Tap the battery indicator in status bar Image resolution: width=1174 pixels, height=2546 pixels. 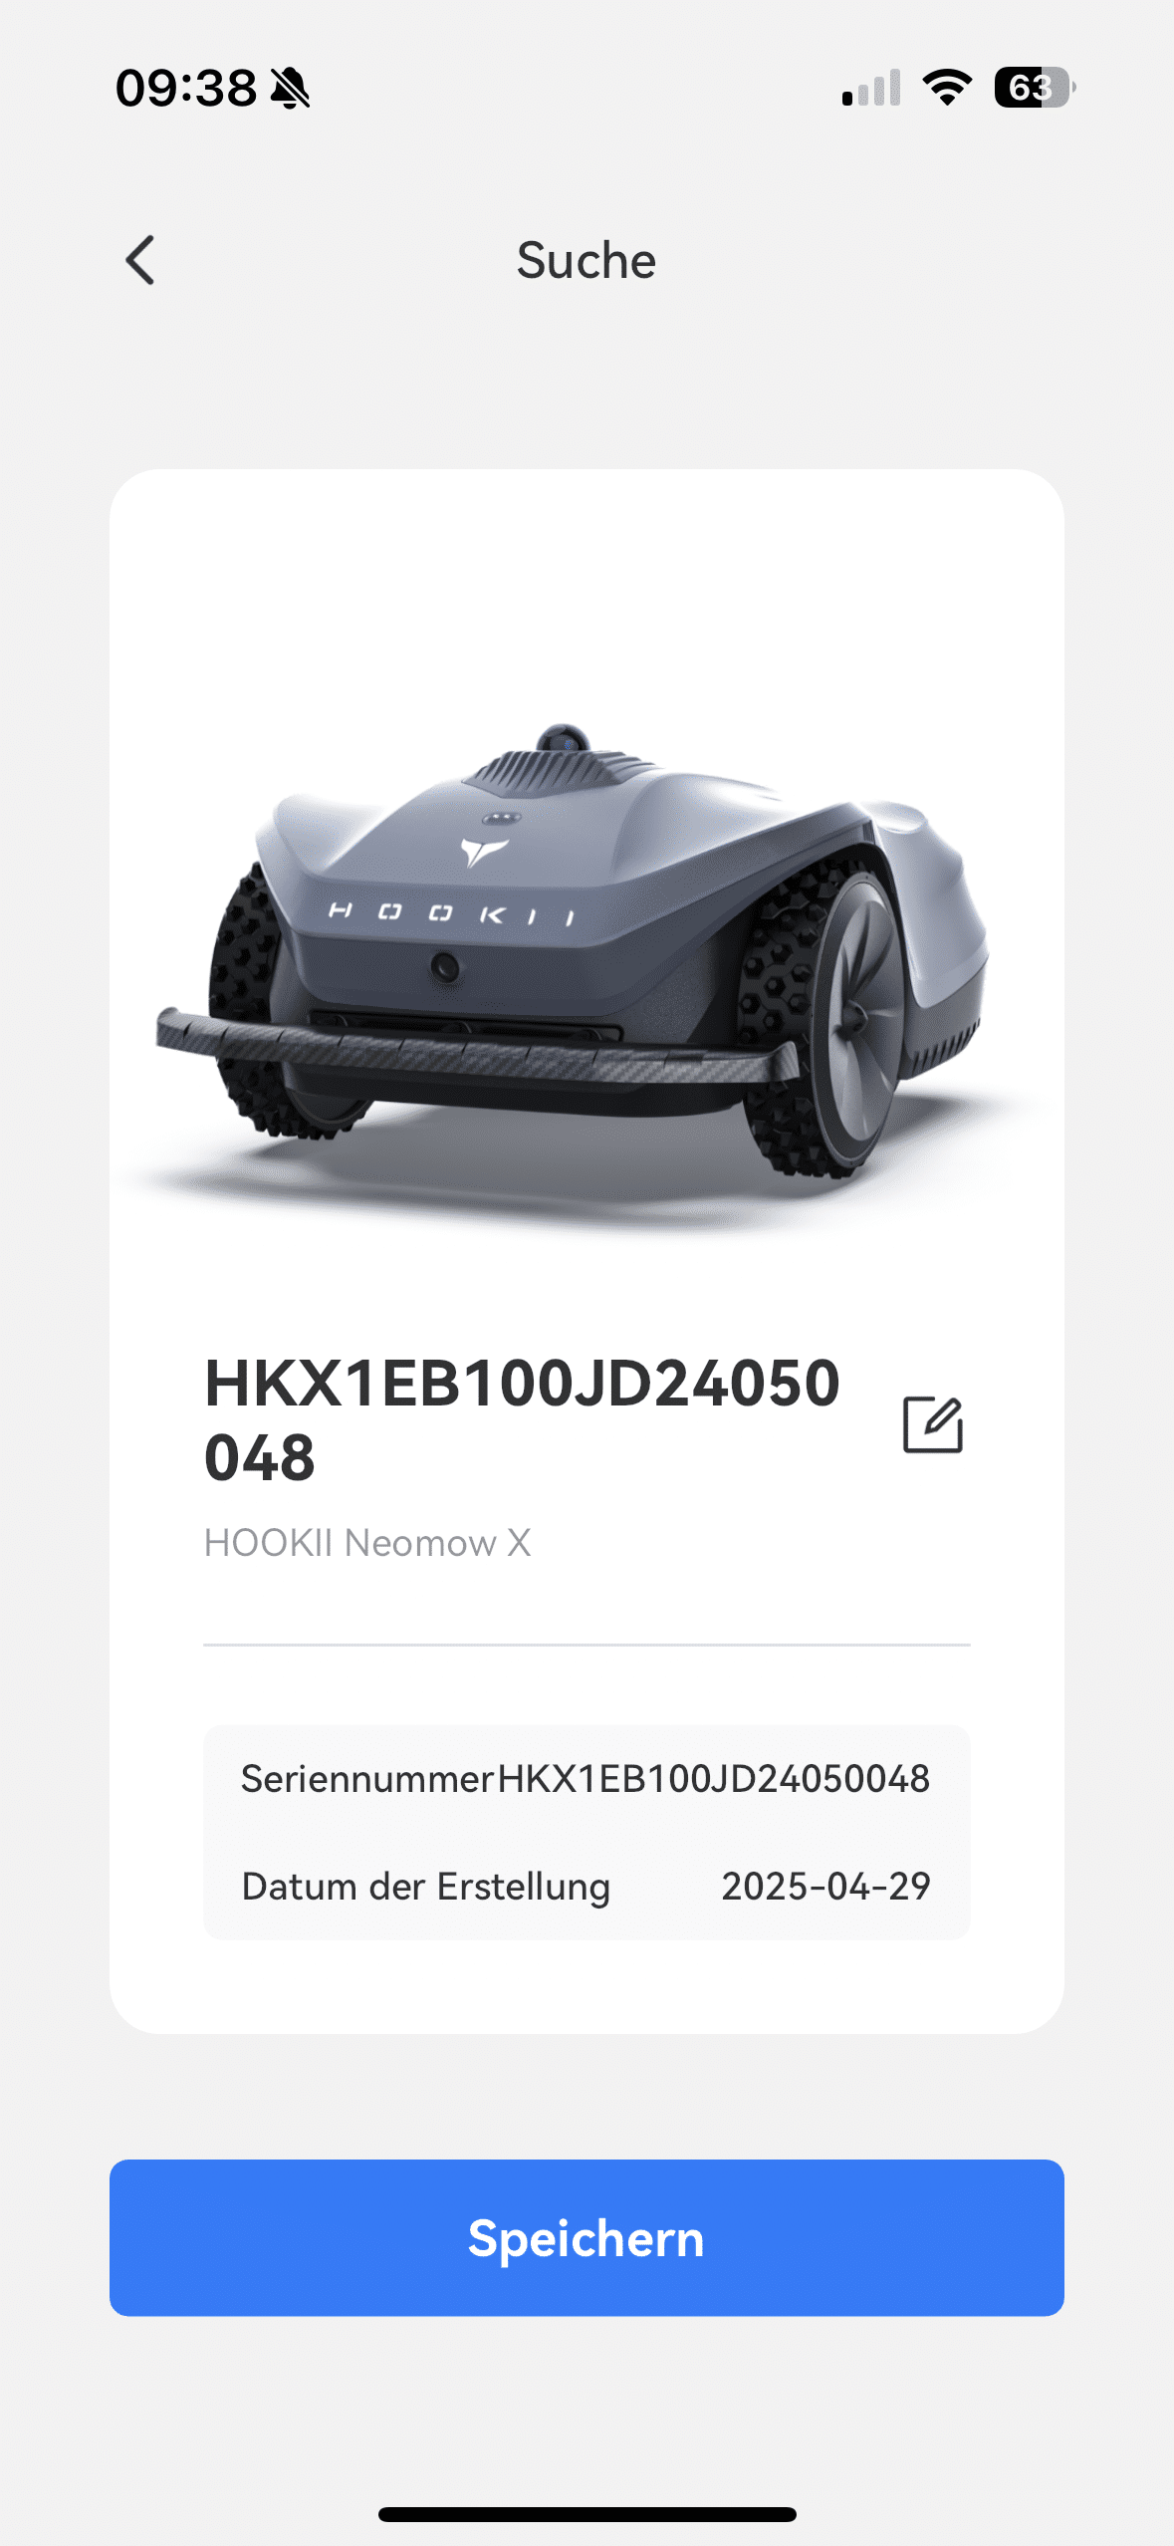(x=1035, y=88)
